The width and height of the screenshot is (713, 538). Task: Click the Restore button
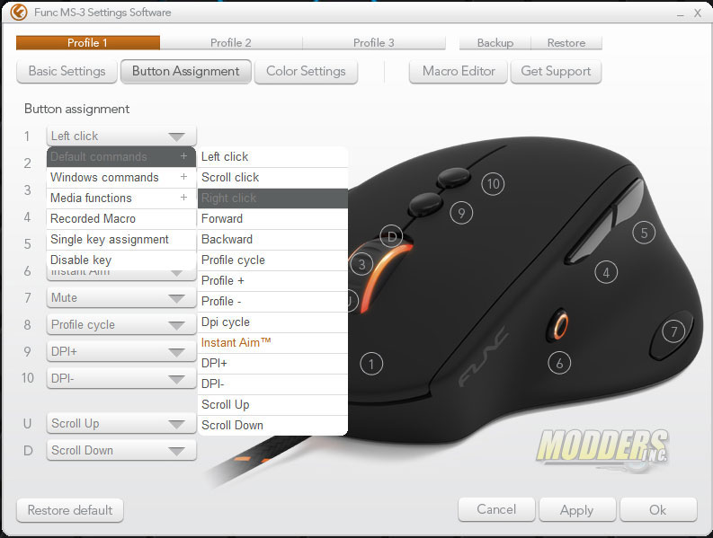tap(566, 43)
